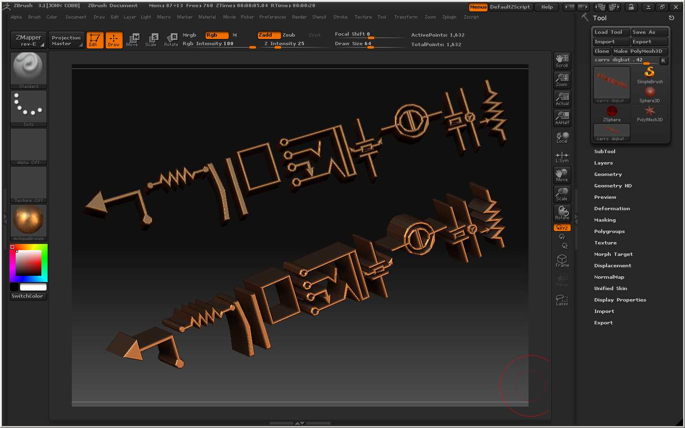Click the Help button

(547, 7)
